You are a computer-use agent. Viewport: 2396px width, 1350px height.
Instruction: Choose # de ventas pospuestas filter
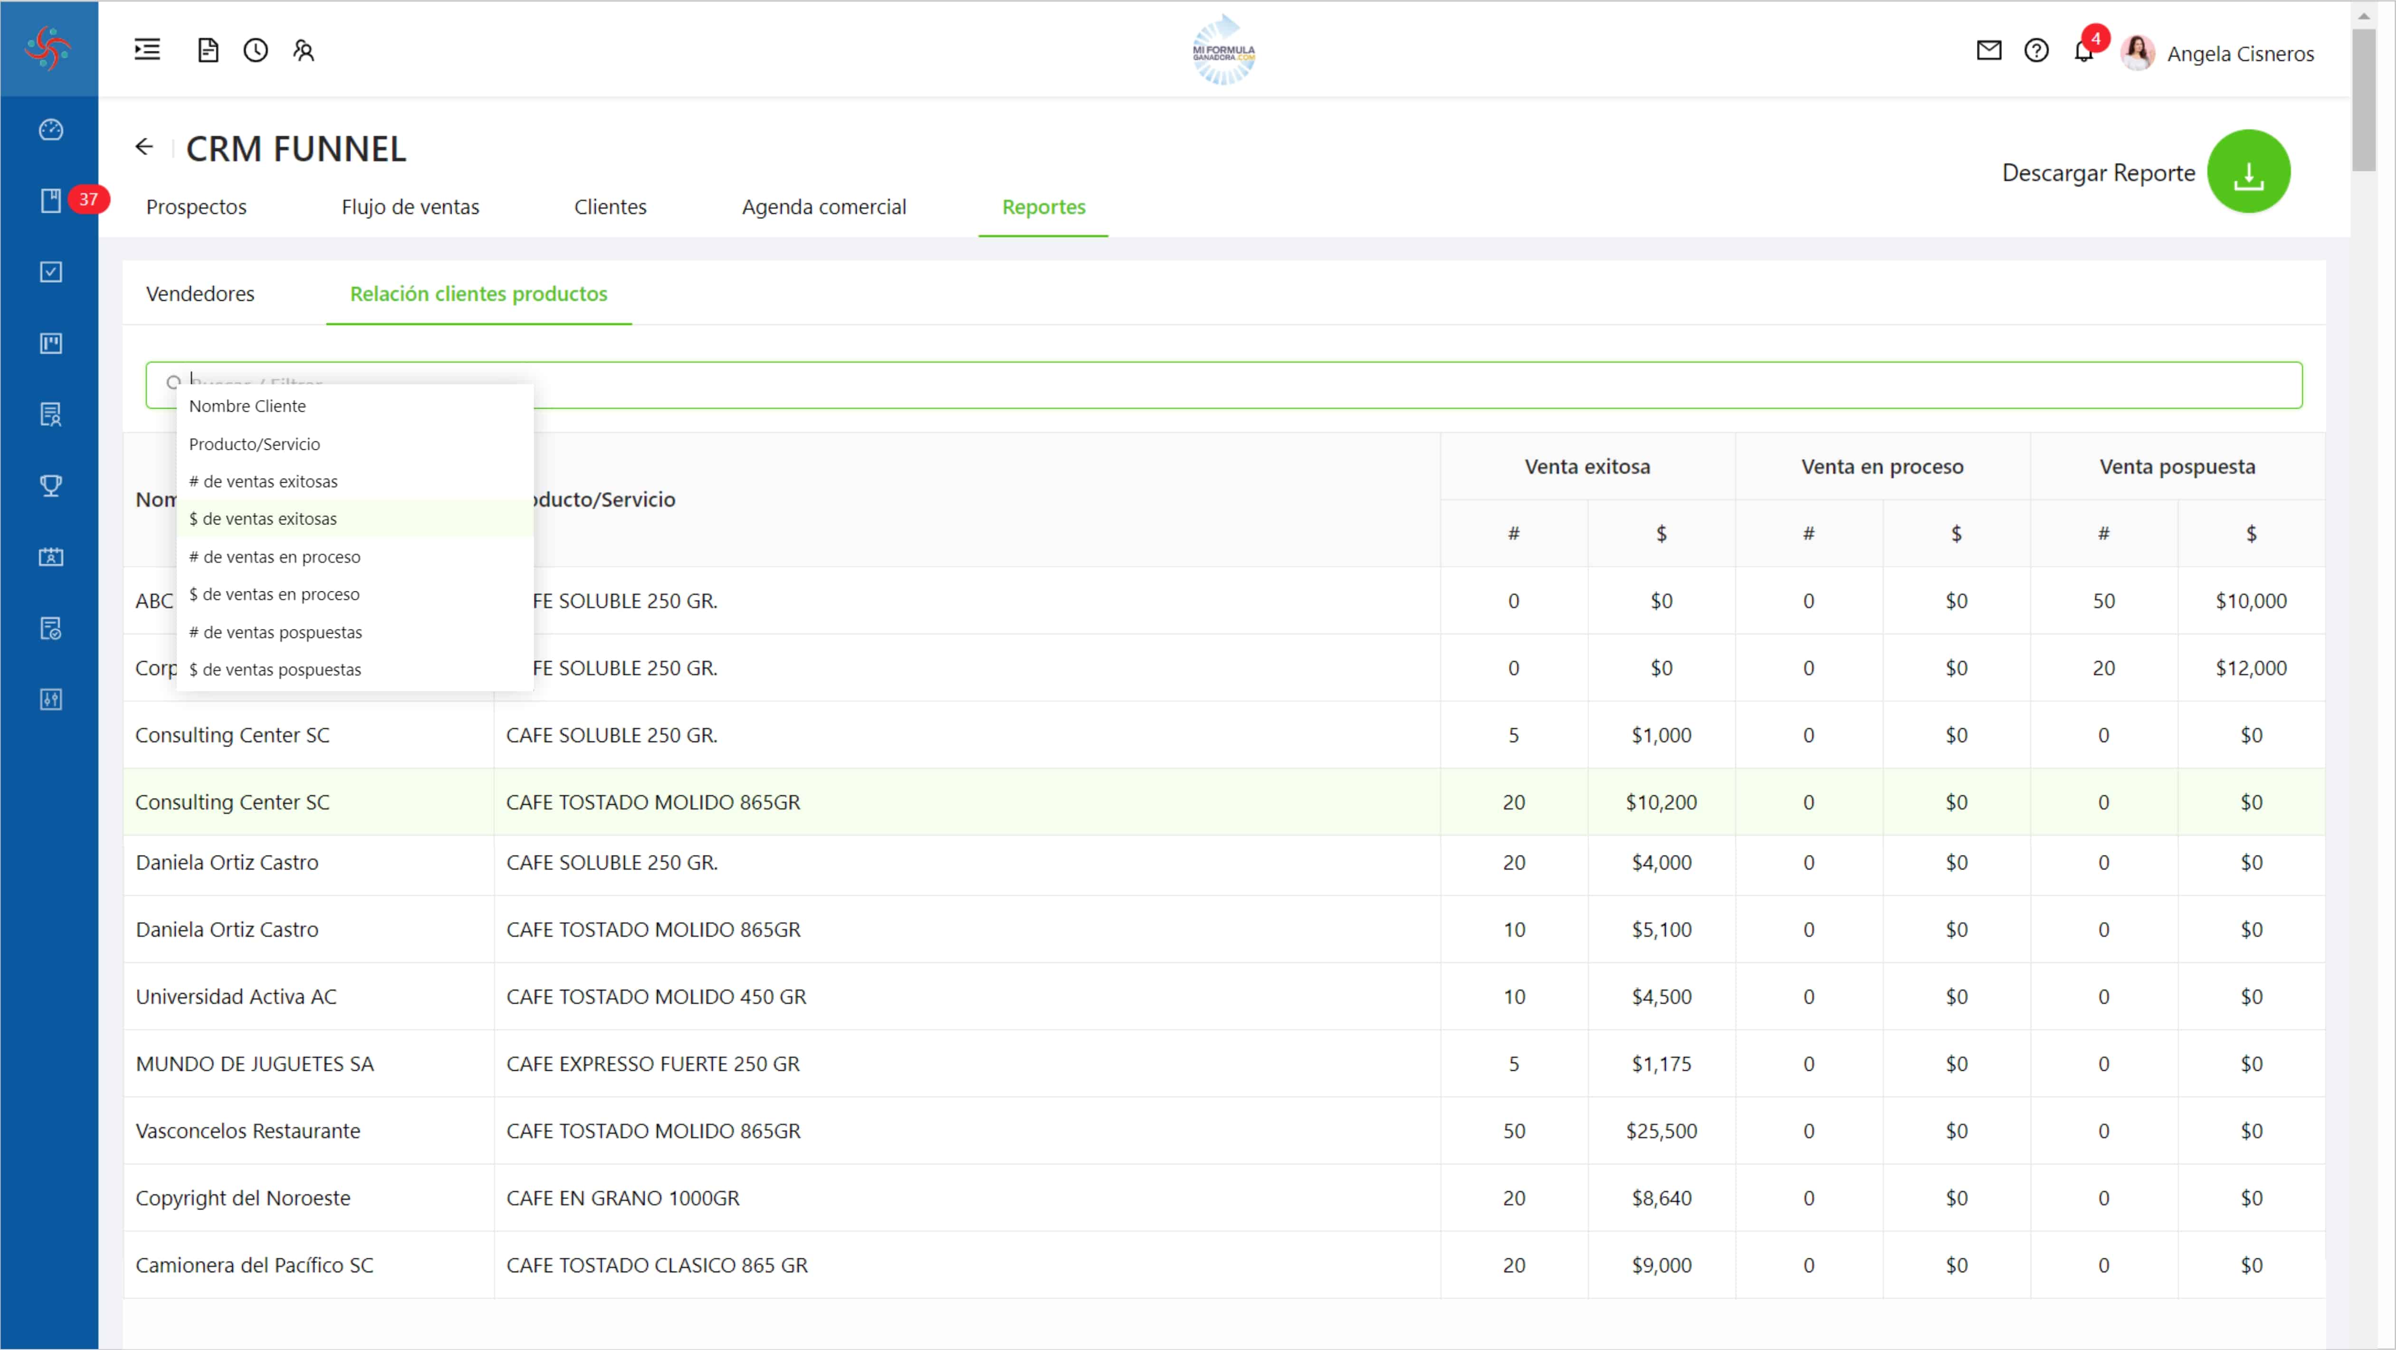354,631
